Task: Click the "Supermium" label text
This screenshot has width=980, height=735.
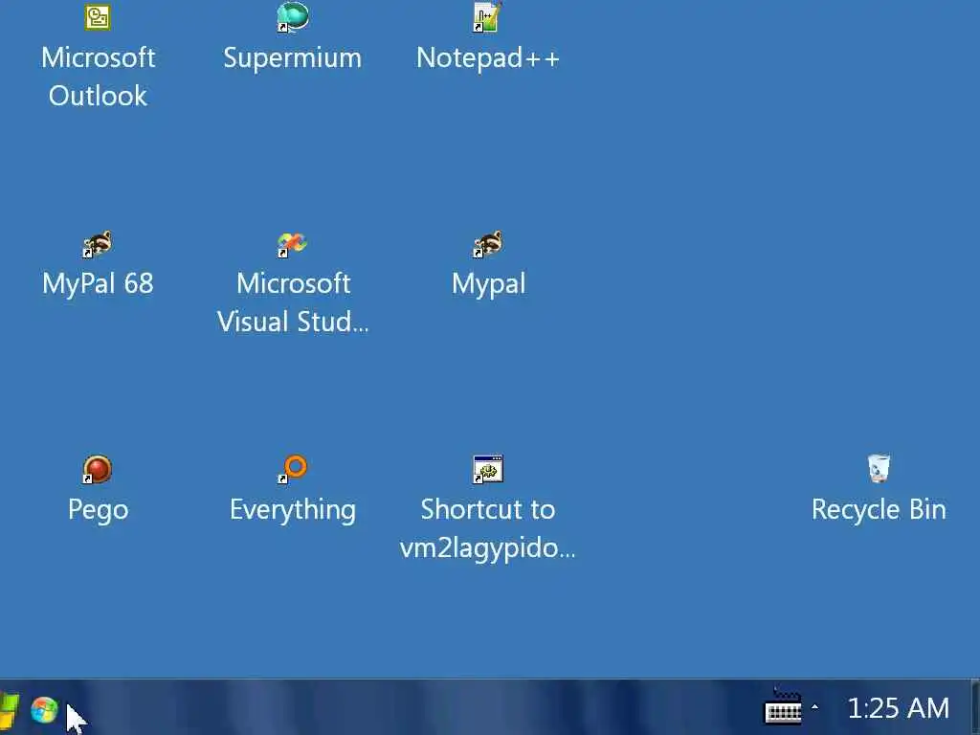Action: [x=293, y=58]
